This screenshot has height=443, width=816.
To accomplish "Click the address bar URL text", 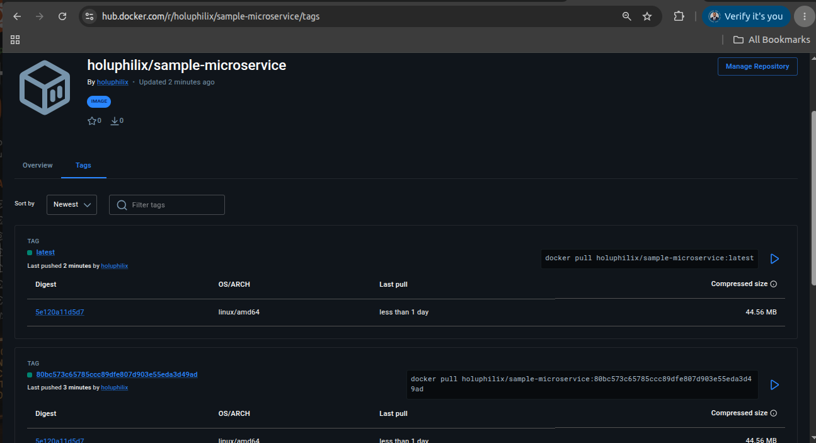I will pos(211,16).
